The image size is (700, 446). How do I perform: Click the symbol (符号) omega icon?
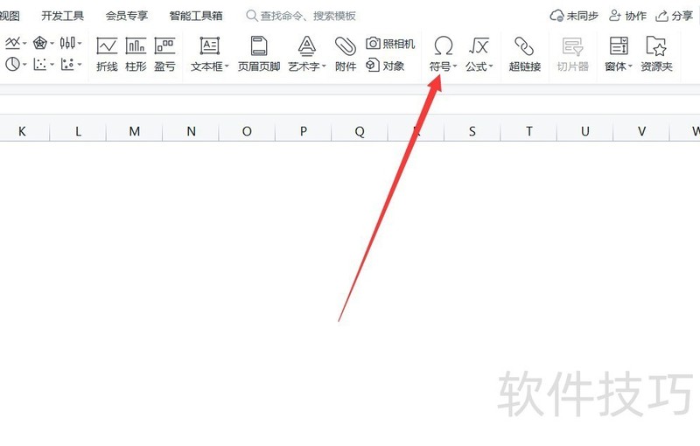coord(443,45)
